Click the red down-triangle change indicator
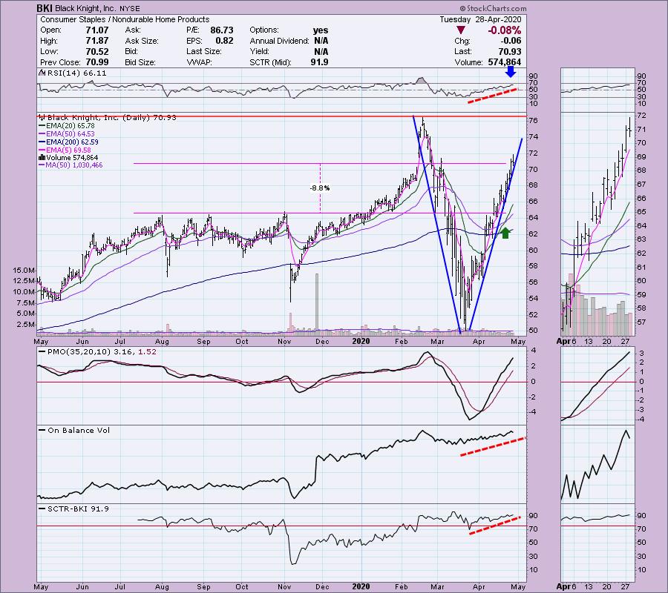This screenshot has width=668, height=593. [460, 30]
